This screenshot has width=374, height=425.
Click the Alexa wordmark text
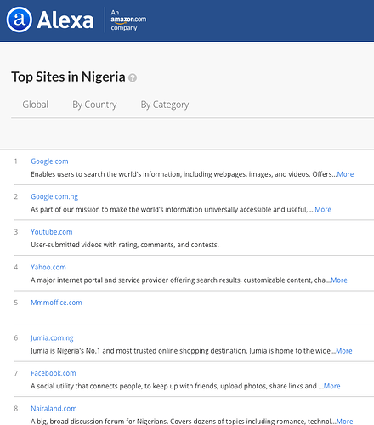click(65, 20)
